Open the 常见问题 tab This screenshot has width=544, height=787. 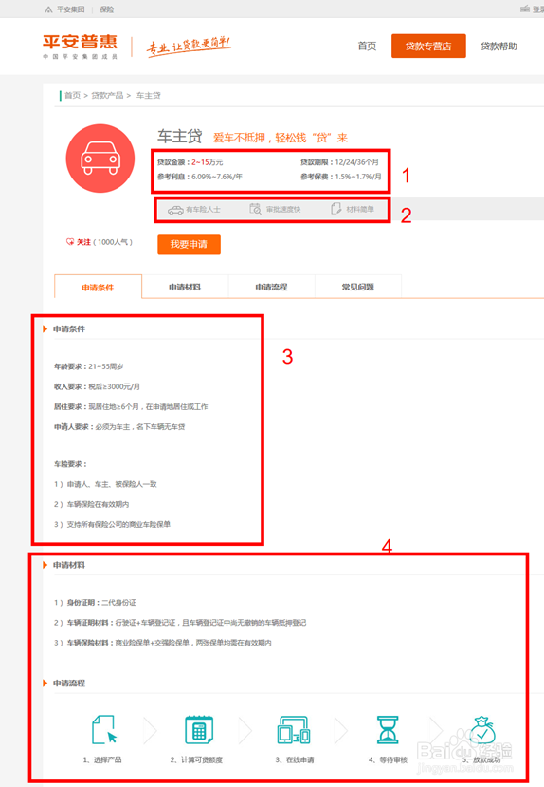pyautogui.click(x=357, y=287)
